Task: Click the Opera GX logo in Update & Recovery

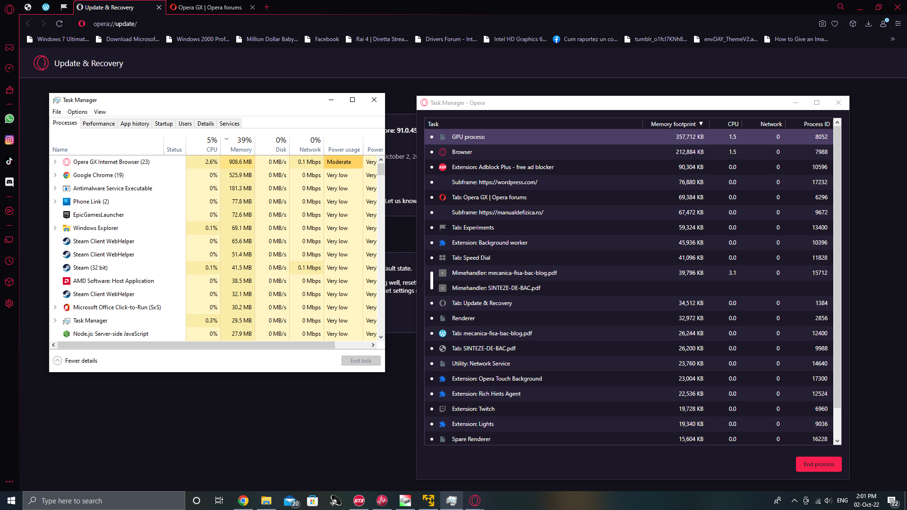Action: [x=42, y=62]
